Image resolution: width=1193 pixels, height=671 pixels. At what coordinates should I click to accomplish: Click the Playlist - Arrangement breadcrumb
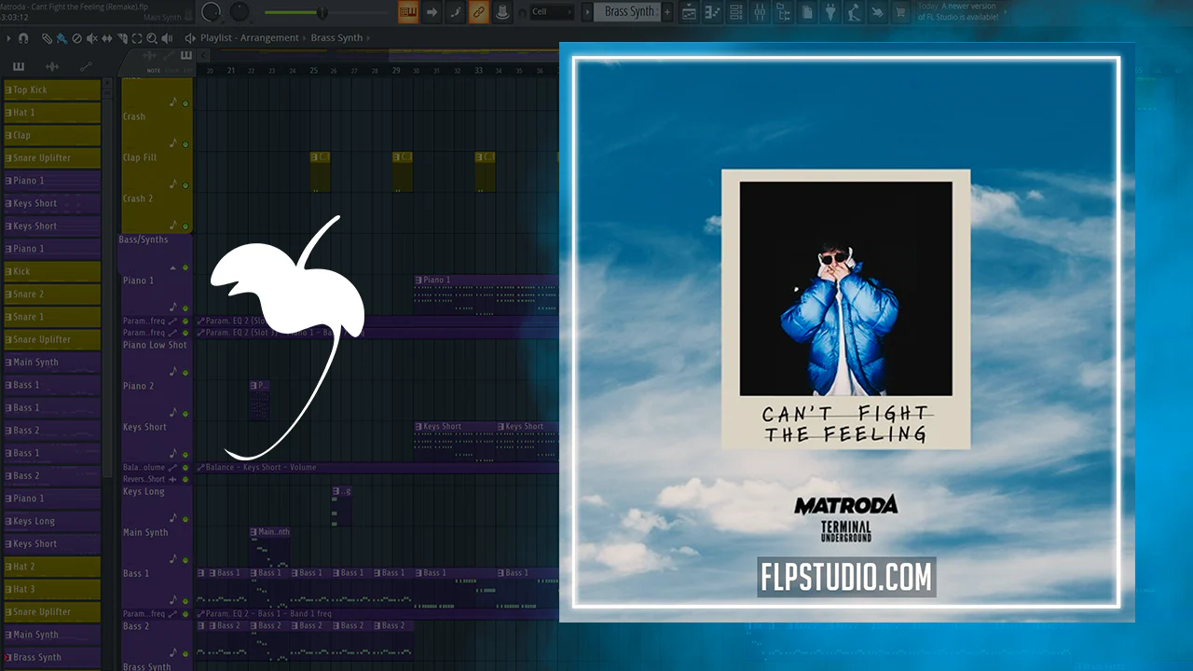[x=250, y=38]
